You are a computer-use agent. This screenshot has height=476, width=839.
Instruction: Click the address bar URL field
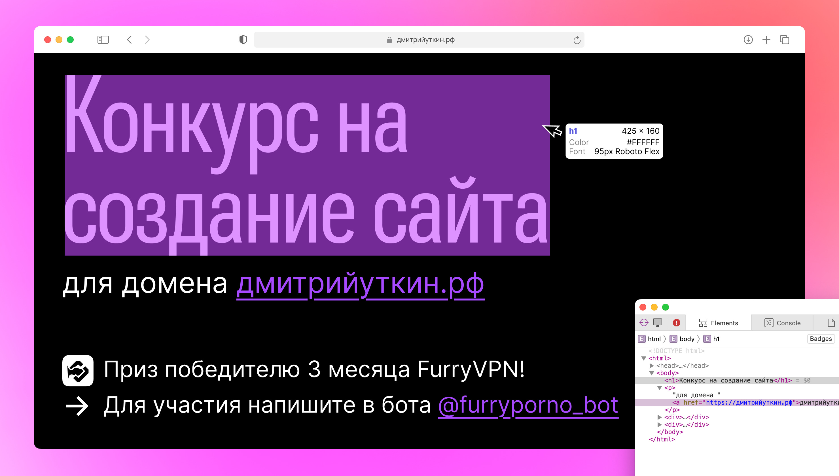point(425,40)
